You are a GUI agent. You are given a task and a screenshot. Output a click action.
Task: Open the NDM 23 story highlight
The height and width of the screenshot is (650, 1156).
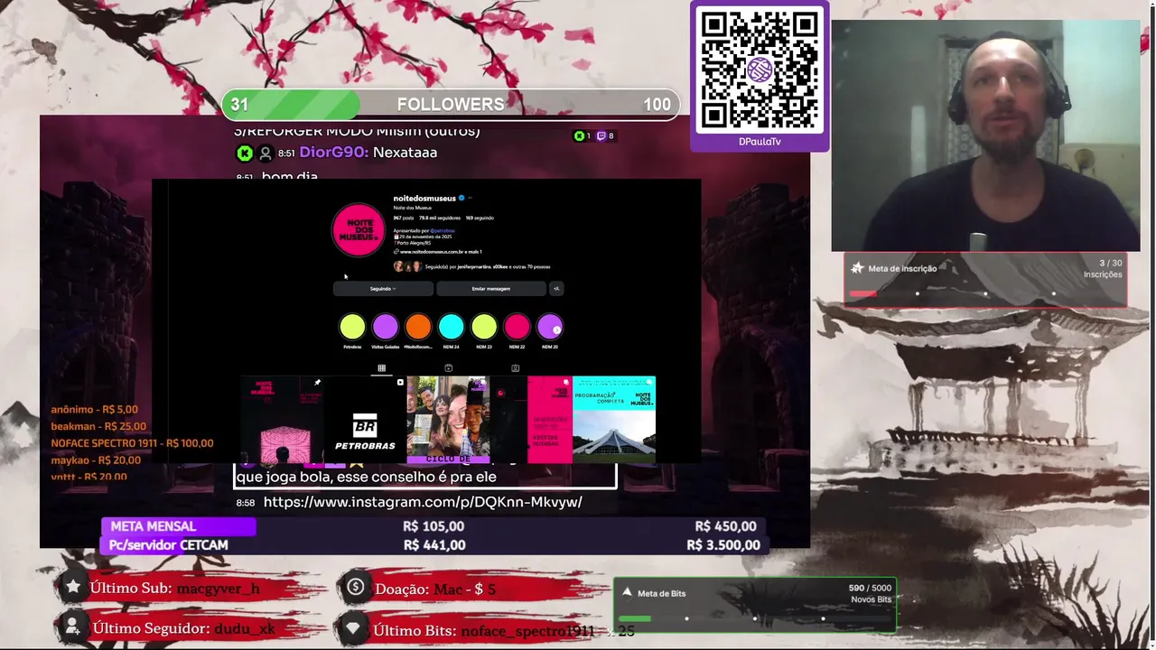(x=484, y=327)
